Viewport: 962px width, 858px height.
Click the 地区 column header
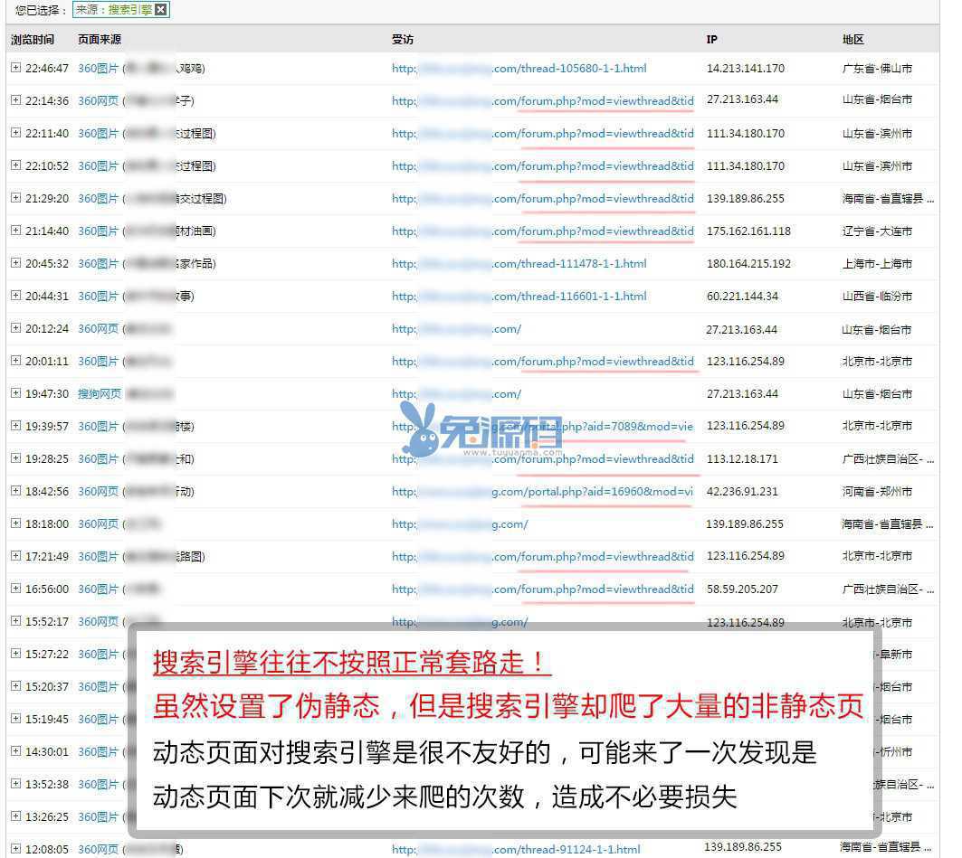(852, 40)
